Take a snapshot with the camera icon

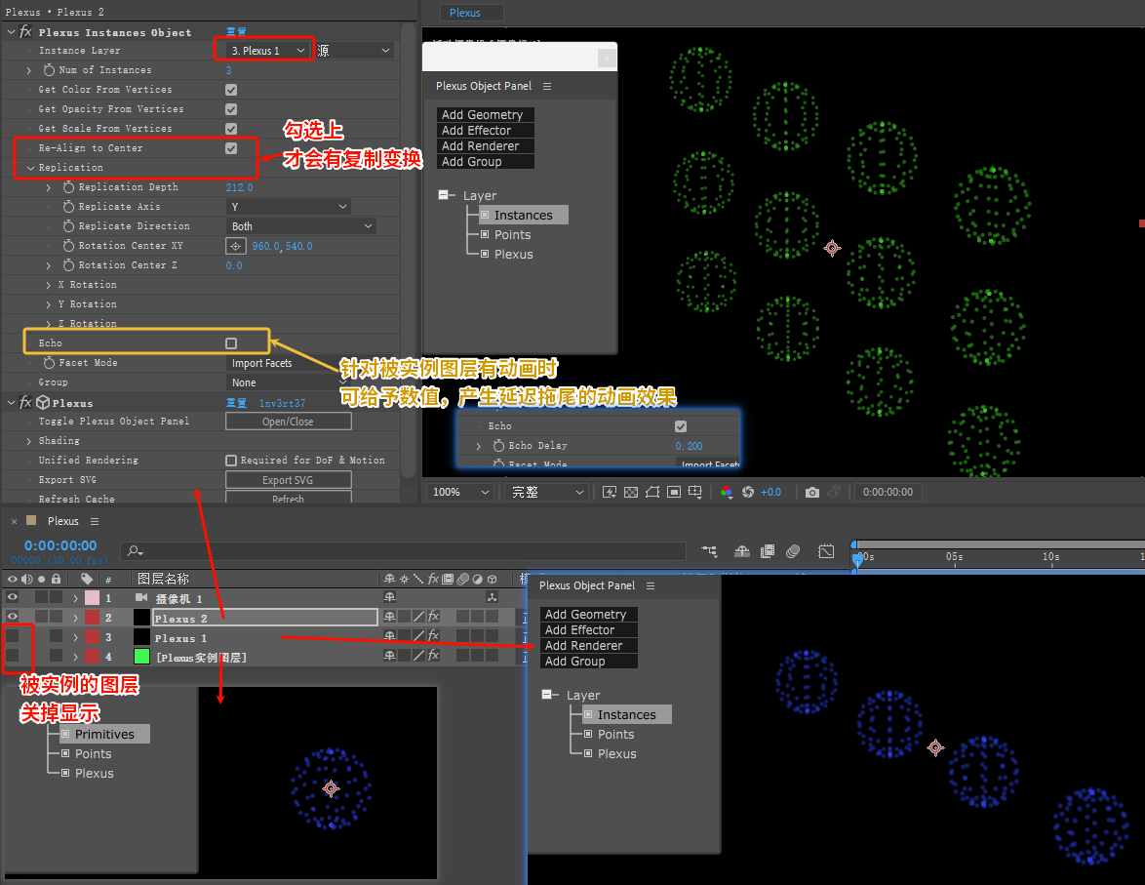coord(812,492)
